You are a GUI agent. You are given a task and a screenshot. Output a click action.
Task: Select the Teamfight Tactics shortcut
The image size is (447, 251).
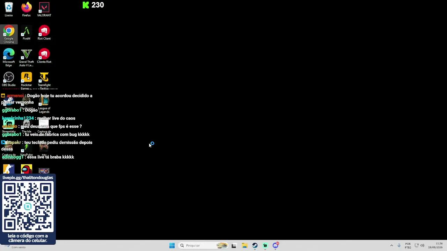(44, 81)
